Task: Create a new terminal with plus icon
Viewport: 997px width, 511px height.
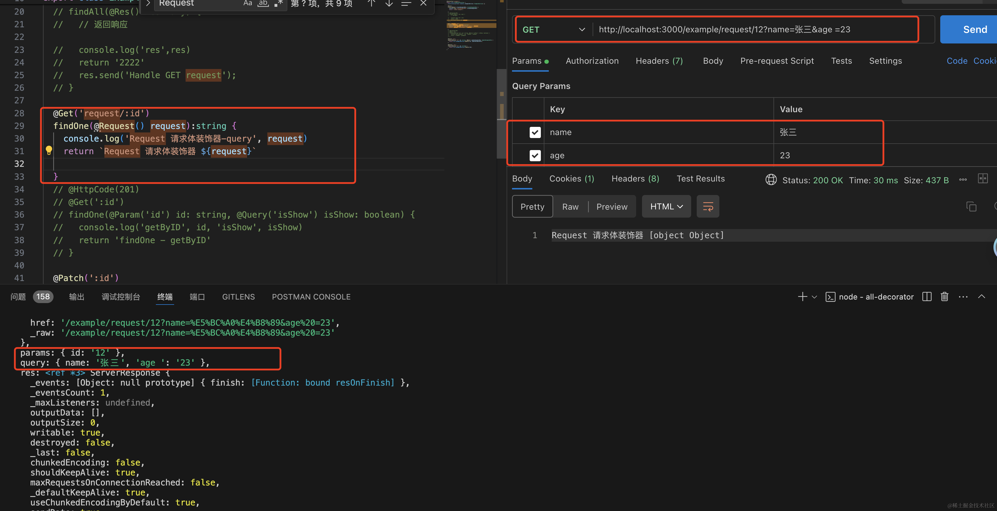Action: pyautogui.click(x=802, y=297)
